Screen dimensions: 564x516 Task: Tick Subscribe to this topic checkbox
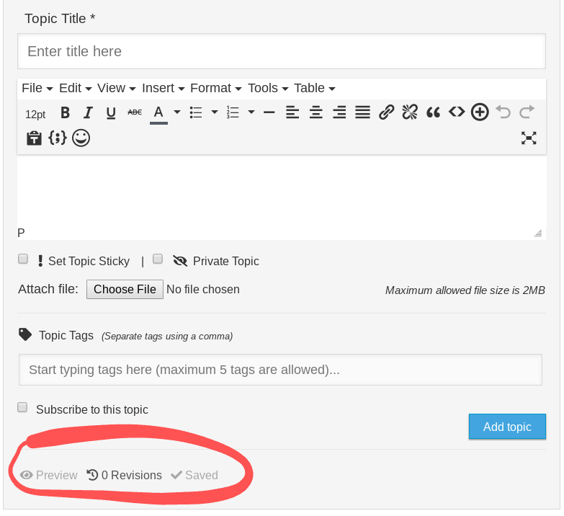pos(23,408)
